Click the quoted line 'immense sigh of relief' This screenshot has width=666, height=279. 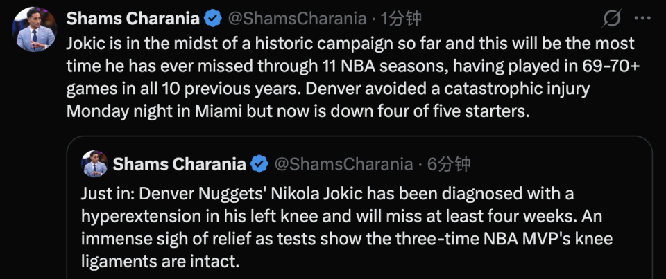[x=153, y=239]
